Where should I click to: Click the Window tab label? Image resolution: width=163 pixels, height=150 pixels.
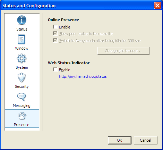tap(22, 48)
